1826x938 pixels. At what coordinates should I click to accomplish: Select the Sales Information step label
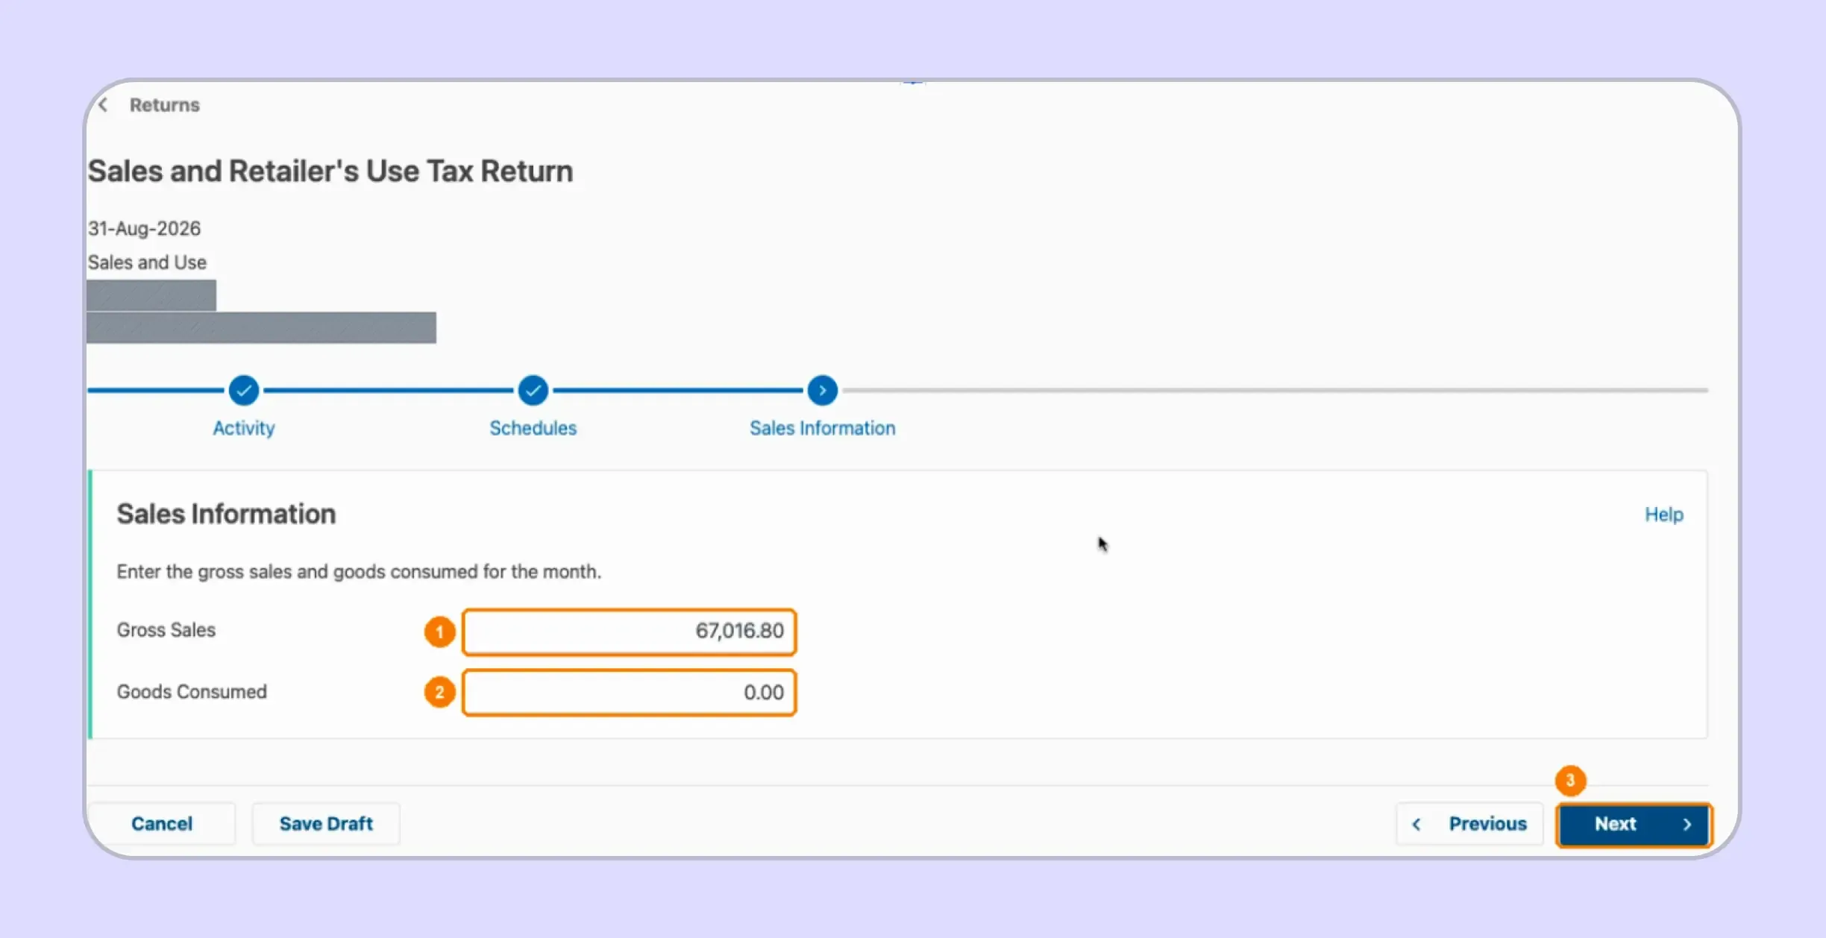[822, 428]
